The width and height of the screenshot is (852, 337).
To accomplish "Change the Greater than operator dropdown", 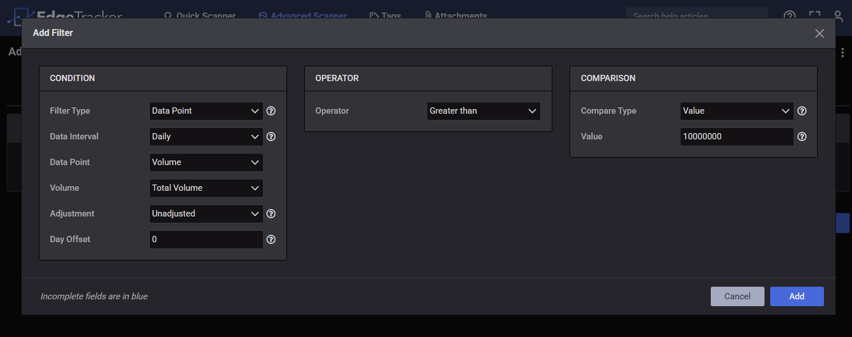I will point(483,111).
